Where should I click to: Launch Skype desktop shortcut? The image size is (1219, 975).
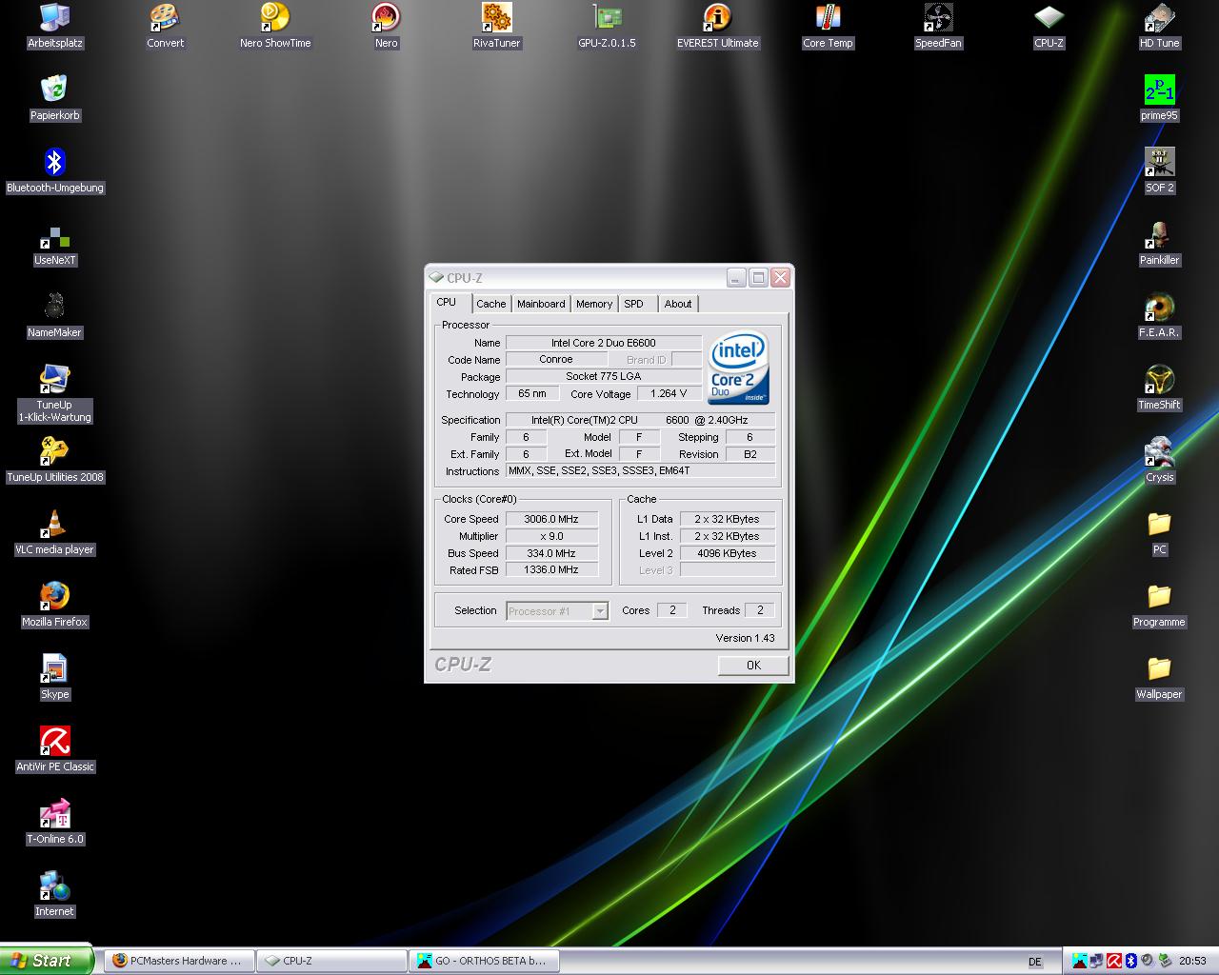[54, 677]
